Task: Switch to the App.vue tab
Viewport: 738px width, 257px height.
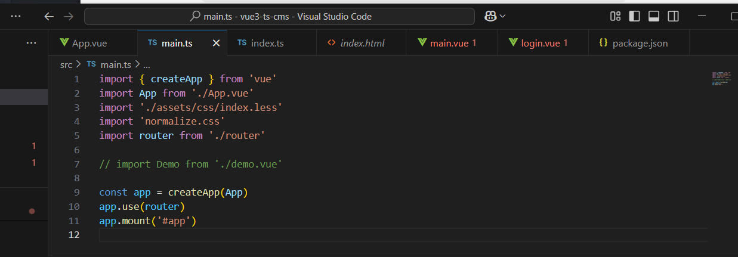Action: (89, 43)
